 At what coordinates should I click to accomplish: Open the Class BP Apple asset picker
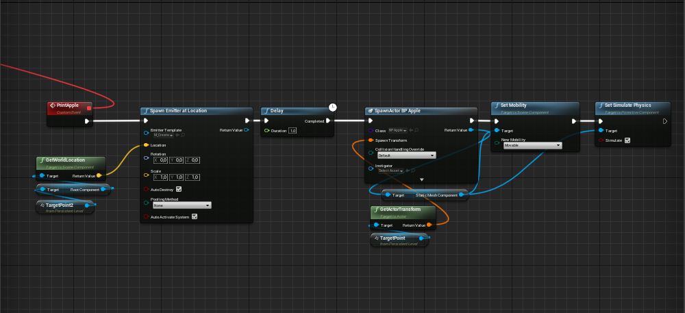point(397,130)
